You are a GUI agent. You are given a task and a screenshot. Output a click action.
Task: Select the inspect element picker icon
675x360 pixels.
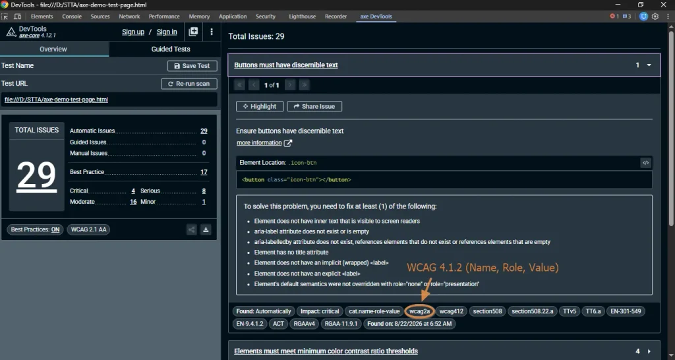pyautogui.click(x=5, y=16)
